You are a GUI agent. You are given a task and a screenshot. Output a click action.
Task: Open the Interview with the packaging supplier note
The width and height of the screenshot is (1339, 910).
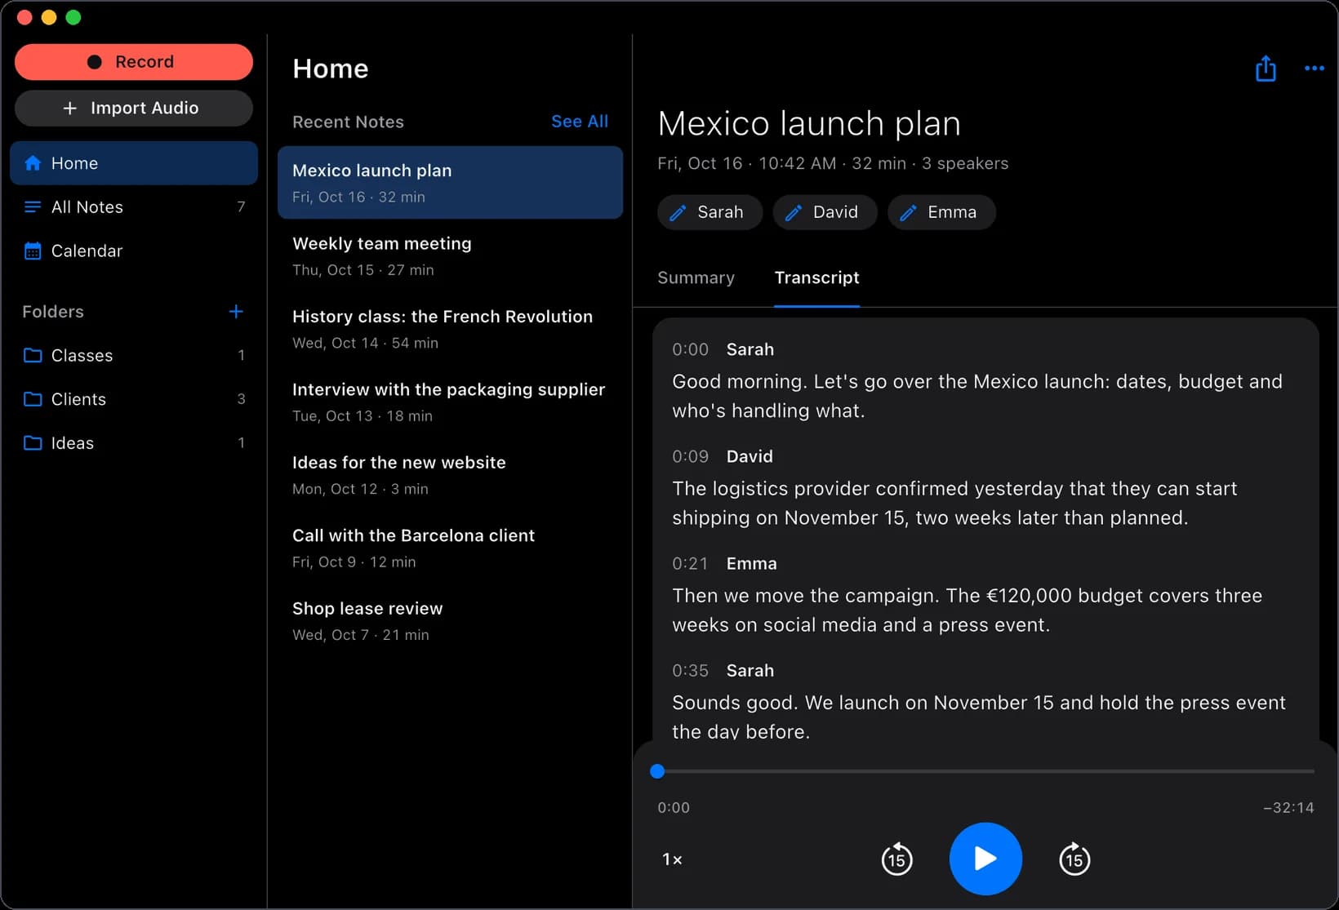450,402
